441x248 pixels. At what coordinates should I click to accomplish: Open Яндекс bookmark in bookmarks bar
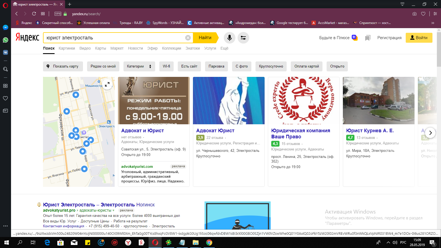(24, 23)
